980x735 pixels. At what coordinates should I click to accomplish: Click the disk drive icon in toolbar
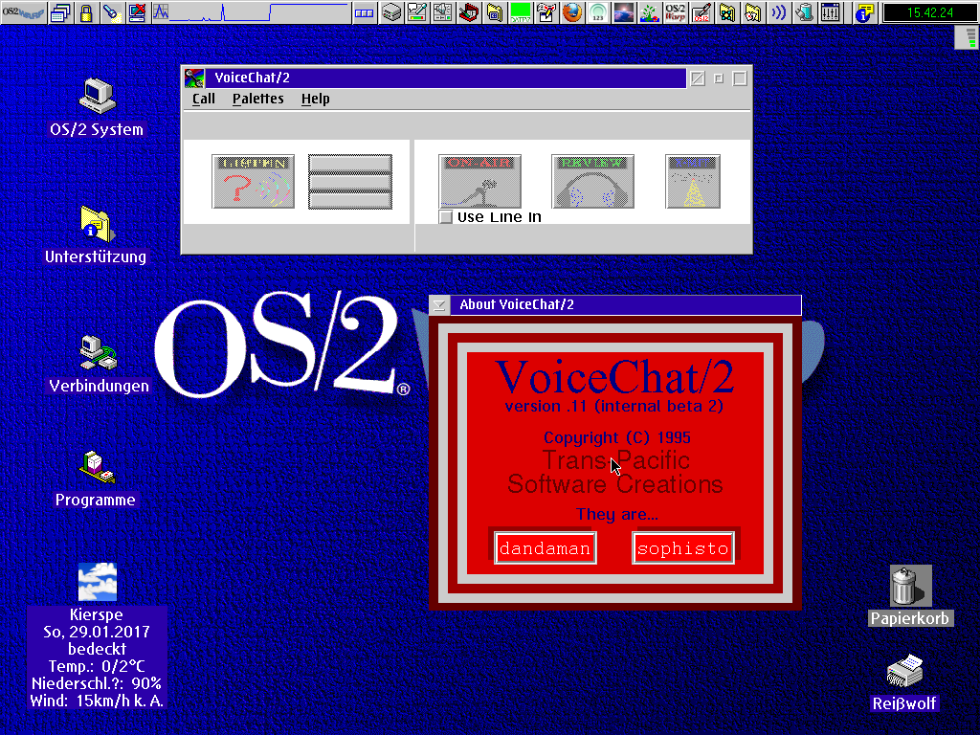391,12
